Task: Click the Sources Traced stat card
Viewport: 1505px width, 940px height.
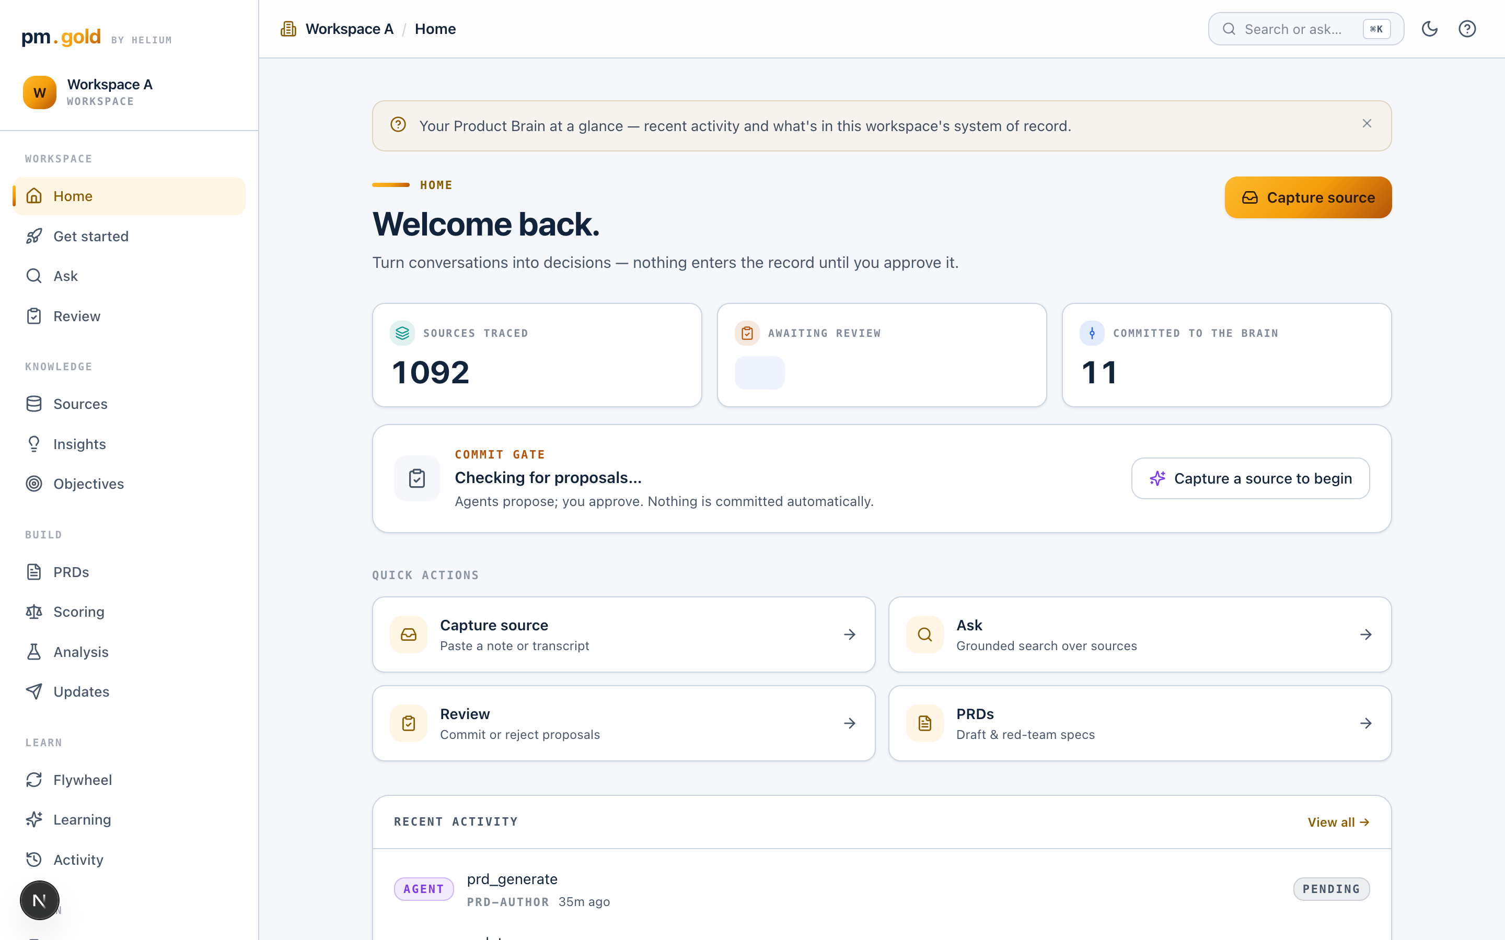Action: click(537, 355)
